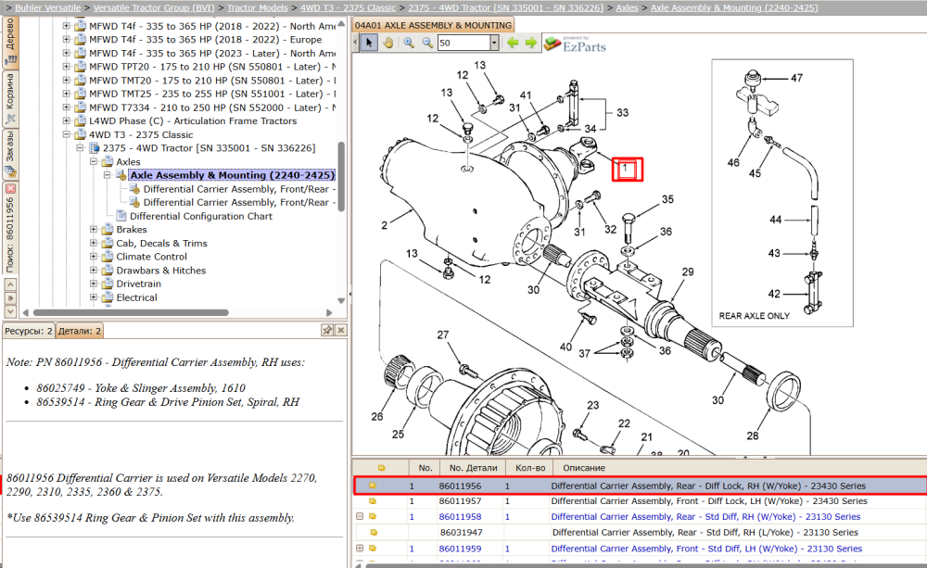Click the tree panel horizontal scrollbar
Viewport: 927px width, 568px height.
click(131, 312)
